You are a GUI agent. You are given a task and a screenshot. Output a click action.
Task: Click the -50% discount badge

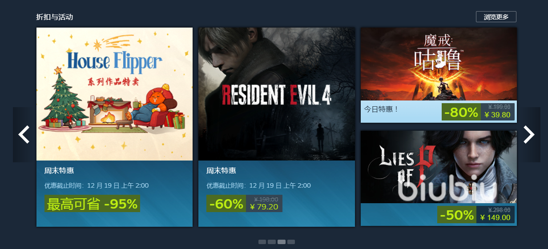coord(457,215)
